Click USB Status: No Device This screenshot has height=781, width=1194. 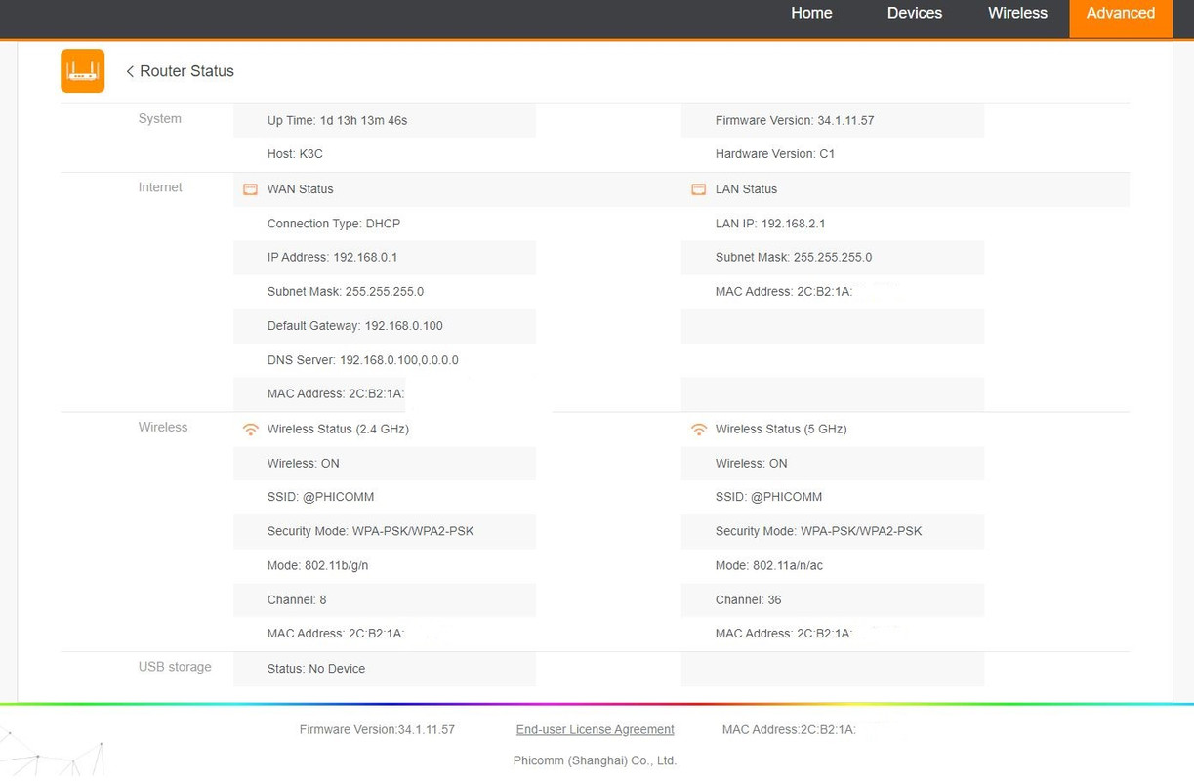(316, 669)
